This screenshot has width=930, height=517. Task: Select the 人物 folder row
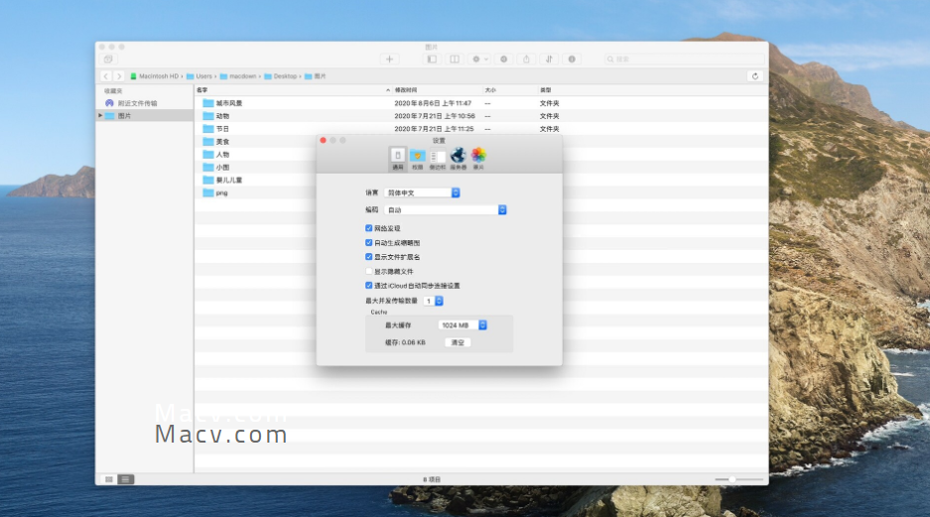click(x=256, y=154)
